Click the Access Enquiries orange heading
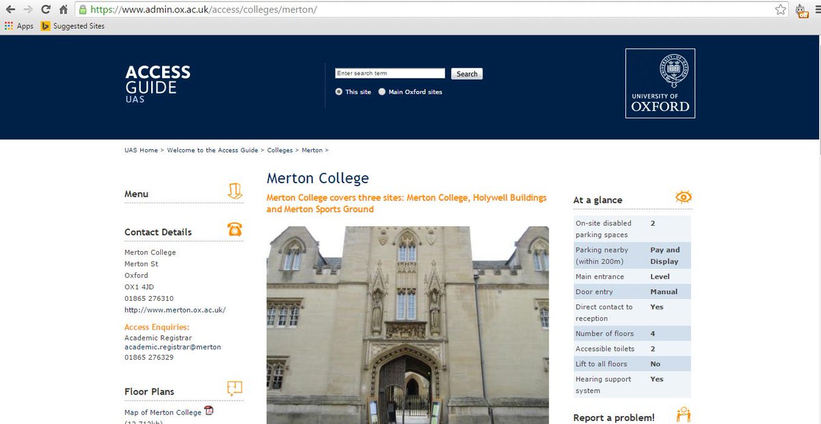Image resolution: width=821 pixels, height=424 pixels. click(157, 327)
